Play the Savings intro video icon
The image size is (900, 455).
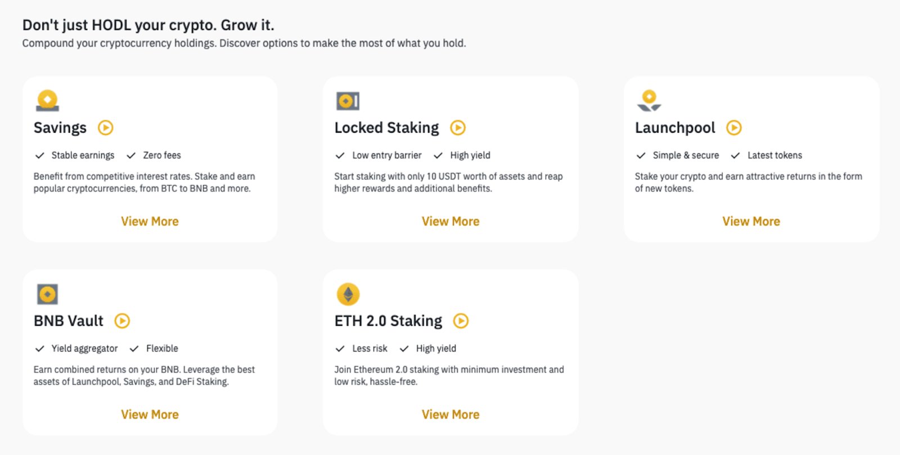106,128
